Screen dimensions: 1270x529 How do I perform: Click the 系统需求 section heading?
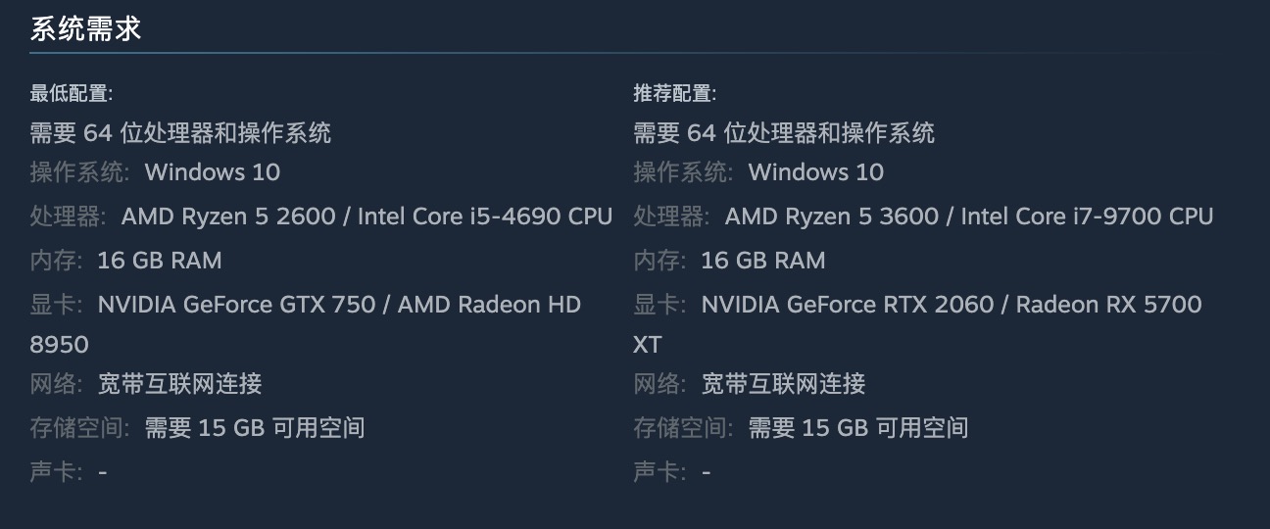click(x=85, y=28)
